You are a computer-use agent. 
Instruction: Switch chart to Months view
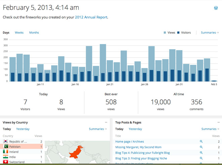tap(34, 33)
